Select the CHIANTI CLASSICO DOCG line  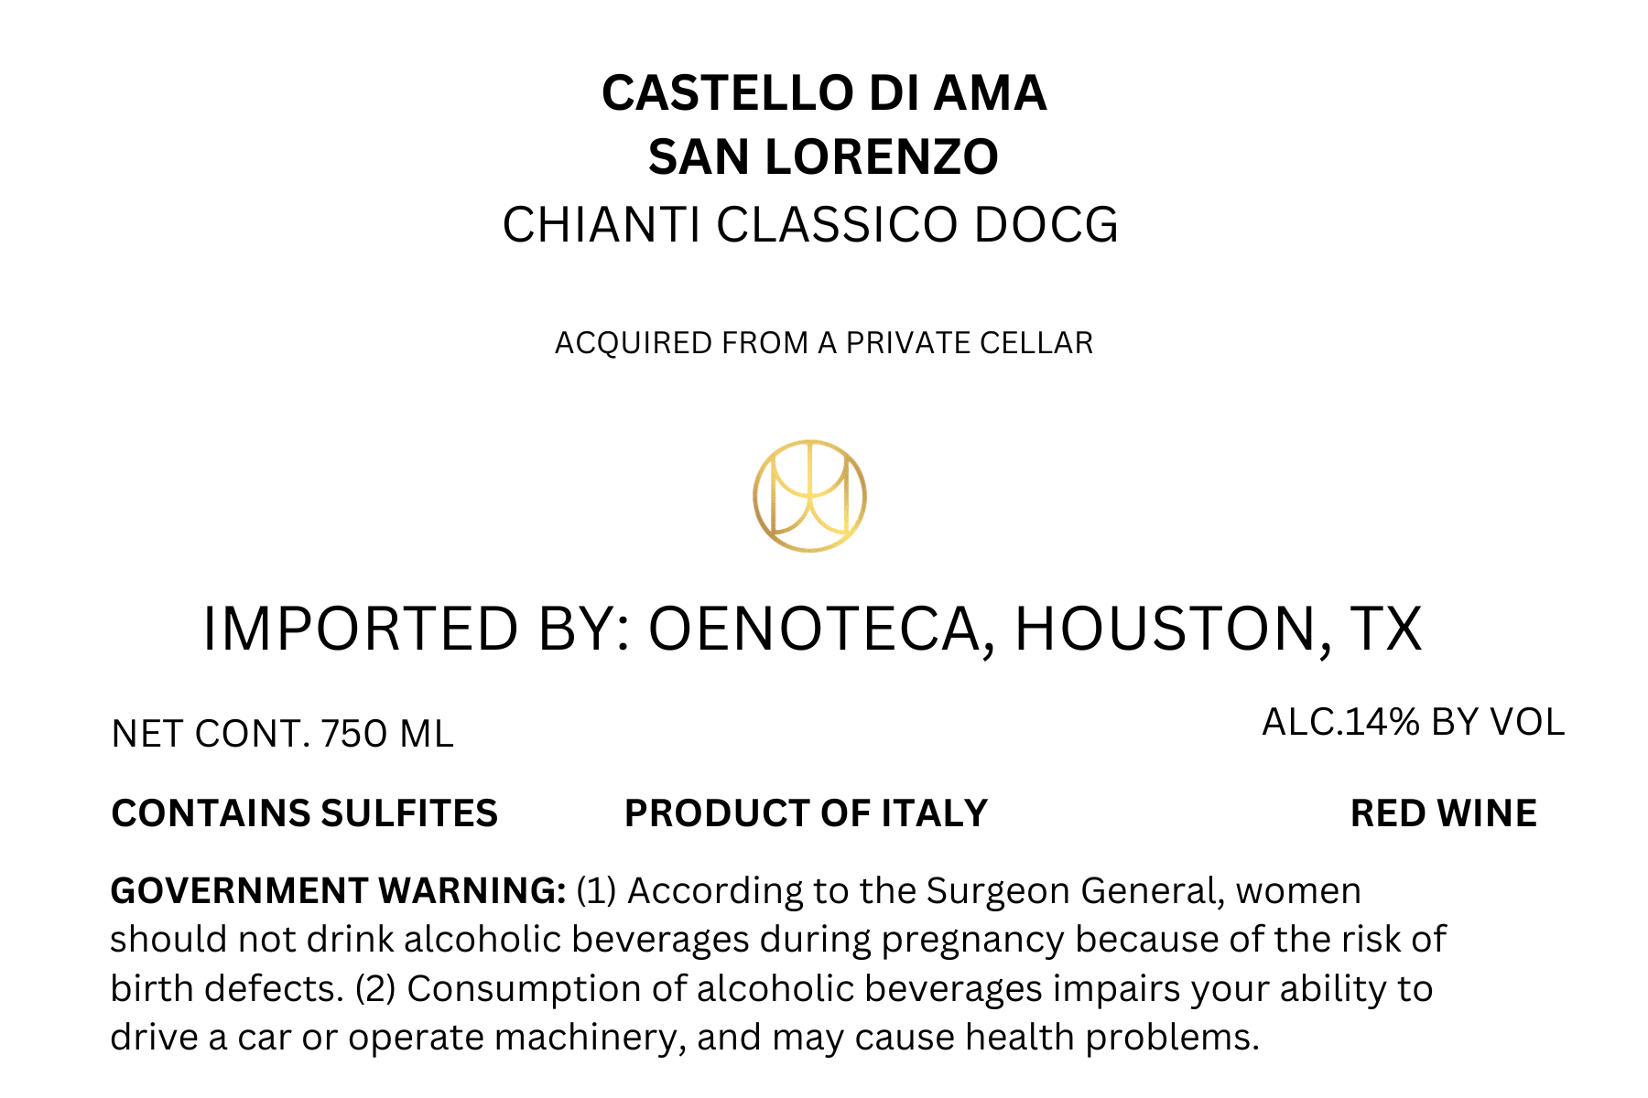810,225
